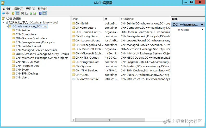
Task: Toggle the Show/Hide Console Tree icon
Action: click(17, 13)
